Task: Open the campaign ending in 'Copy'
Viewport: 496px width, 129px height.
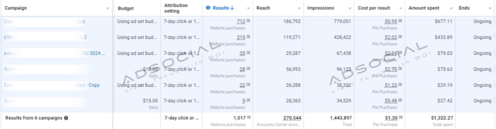Action: coord(94,85)
